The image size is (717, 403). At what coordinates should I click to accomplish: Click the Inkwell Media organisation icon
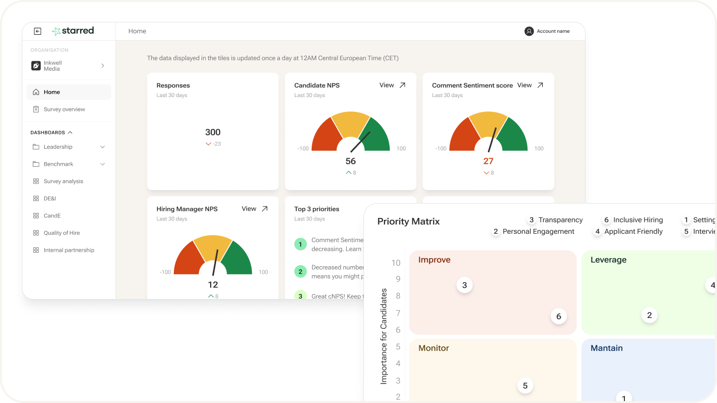[36, 66]
